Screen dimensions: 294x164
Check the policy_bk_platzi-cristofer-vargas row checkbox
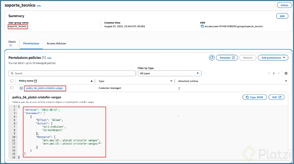point(12,88)
